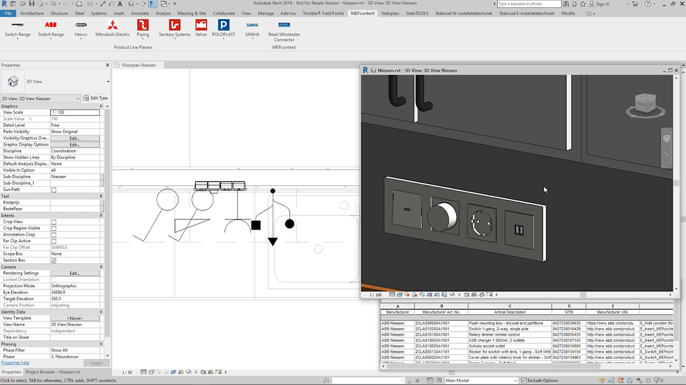The width and height of the screenshot is (686, 385).
Task: Click the View Scale input field
Action: click(x=75, y=112)
